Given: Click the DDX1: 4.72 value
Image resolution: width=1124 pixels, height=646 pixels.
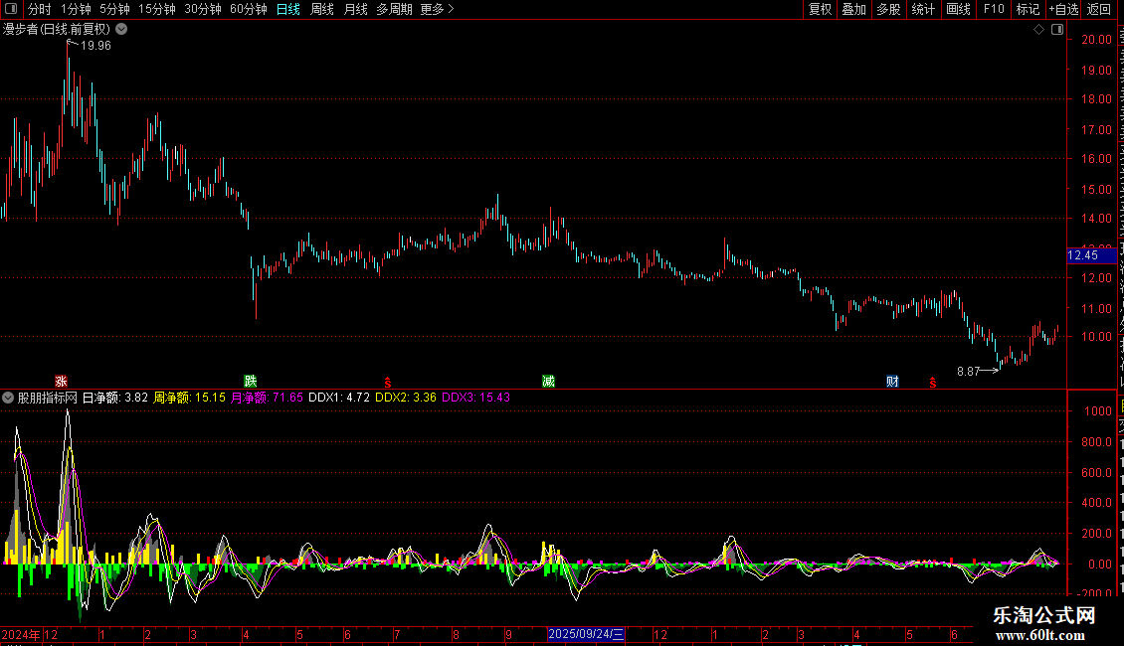Looking at the screenshot, I should (x=339, y=398).
